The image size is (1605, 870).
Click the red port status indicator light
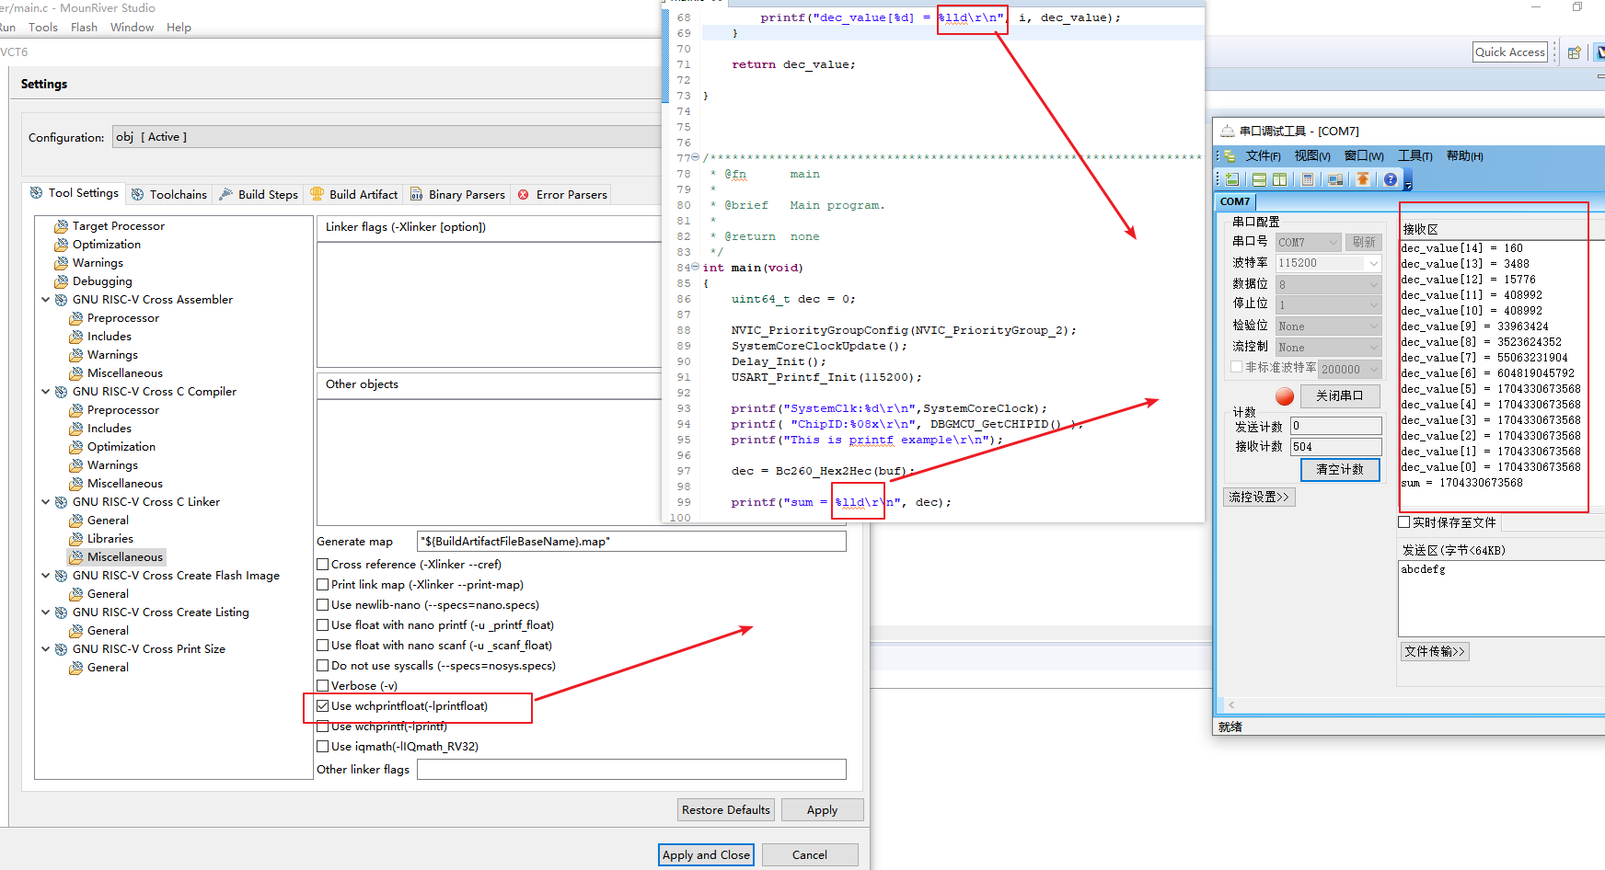coord(1285,396)
